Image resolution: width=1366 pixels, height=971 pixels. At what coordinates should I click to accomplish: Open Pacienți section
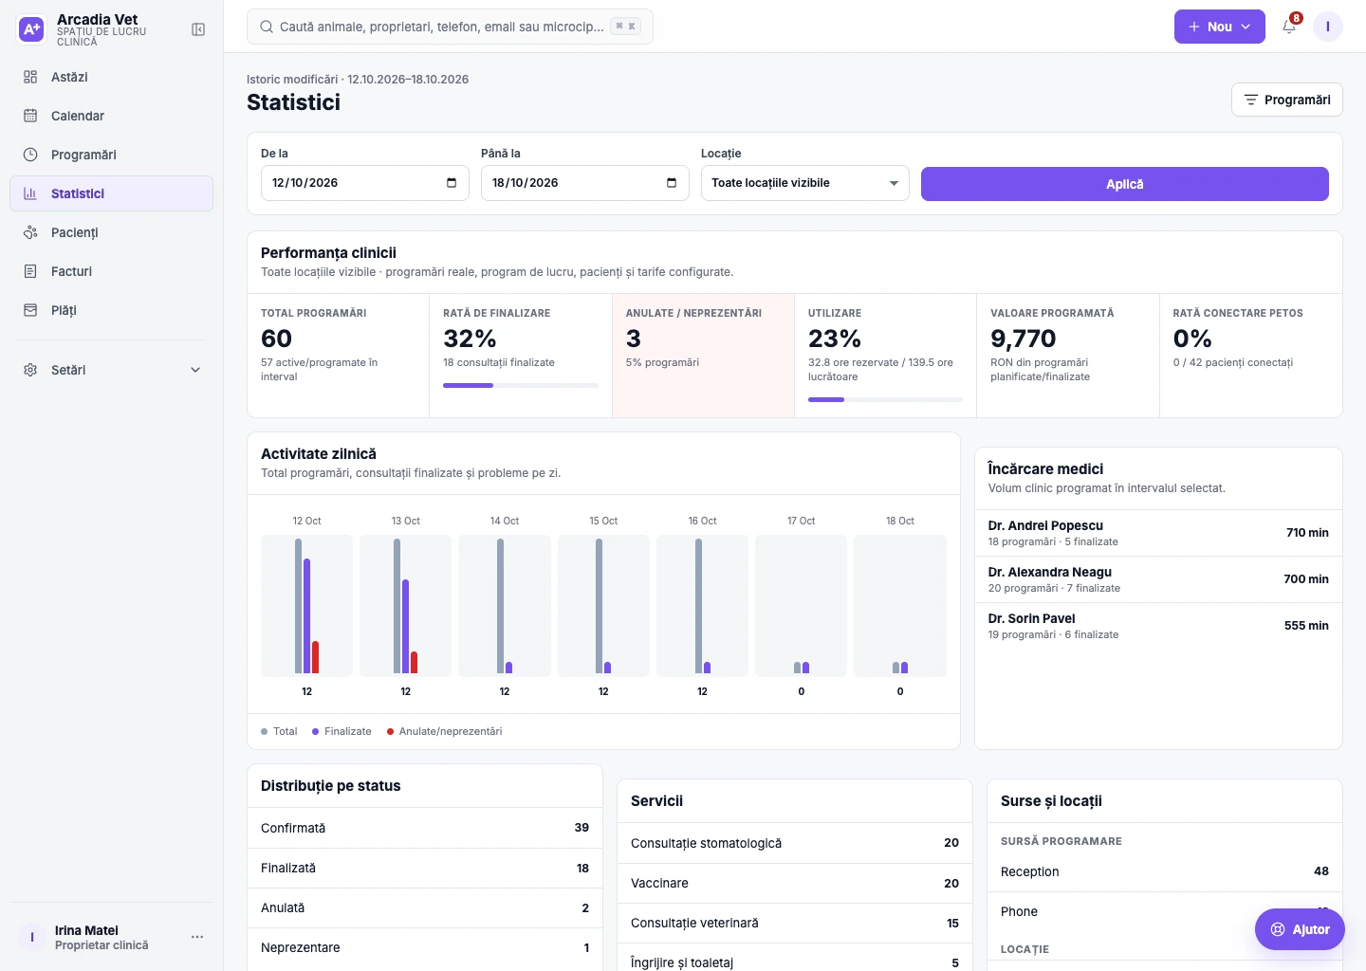pyautogui.click(x=112, y=232)
